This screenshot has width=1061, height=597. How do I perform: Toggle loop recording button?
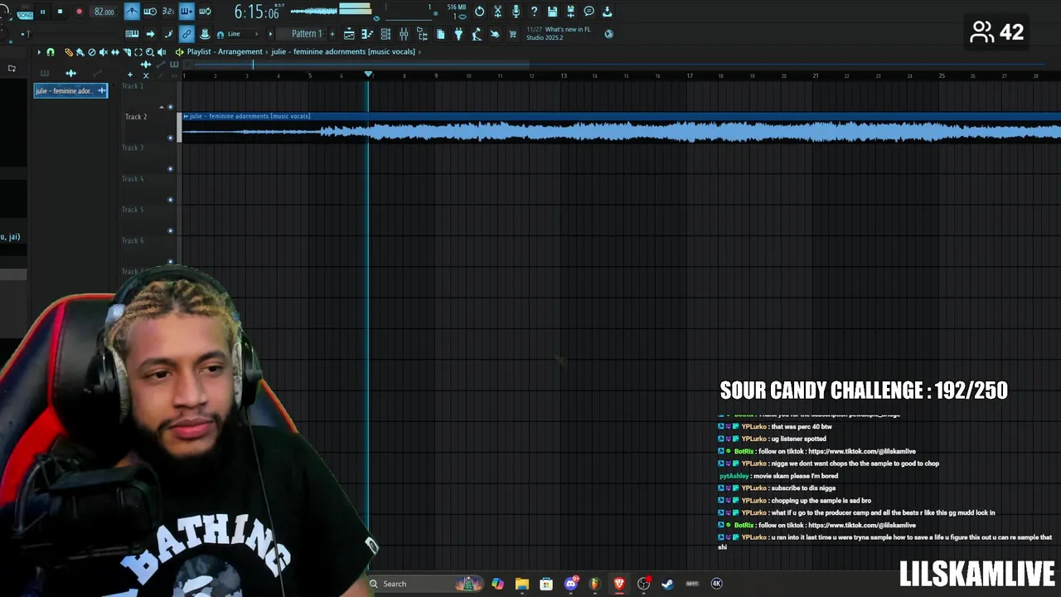(205, 12)
